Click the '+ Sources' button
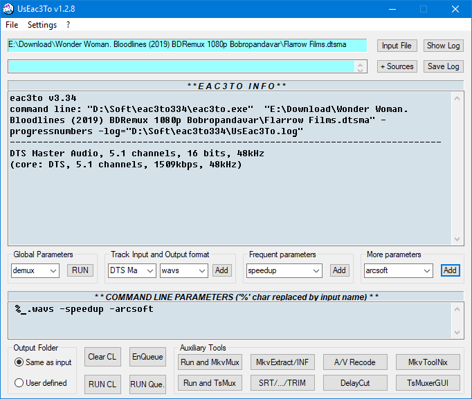 tap(397, 66)
